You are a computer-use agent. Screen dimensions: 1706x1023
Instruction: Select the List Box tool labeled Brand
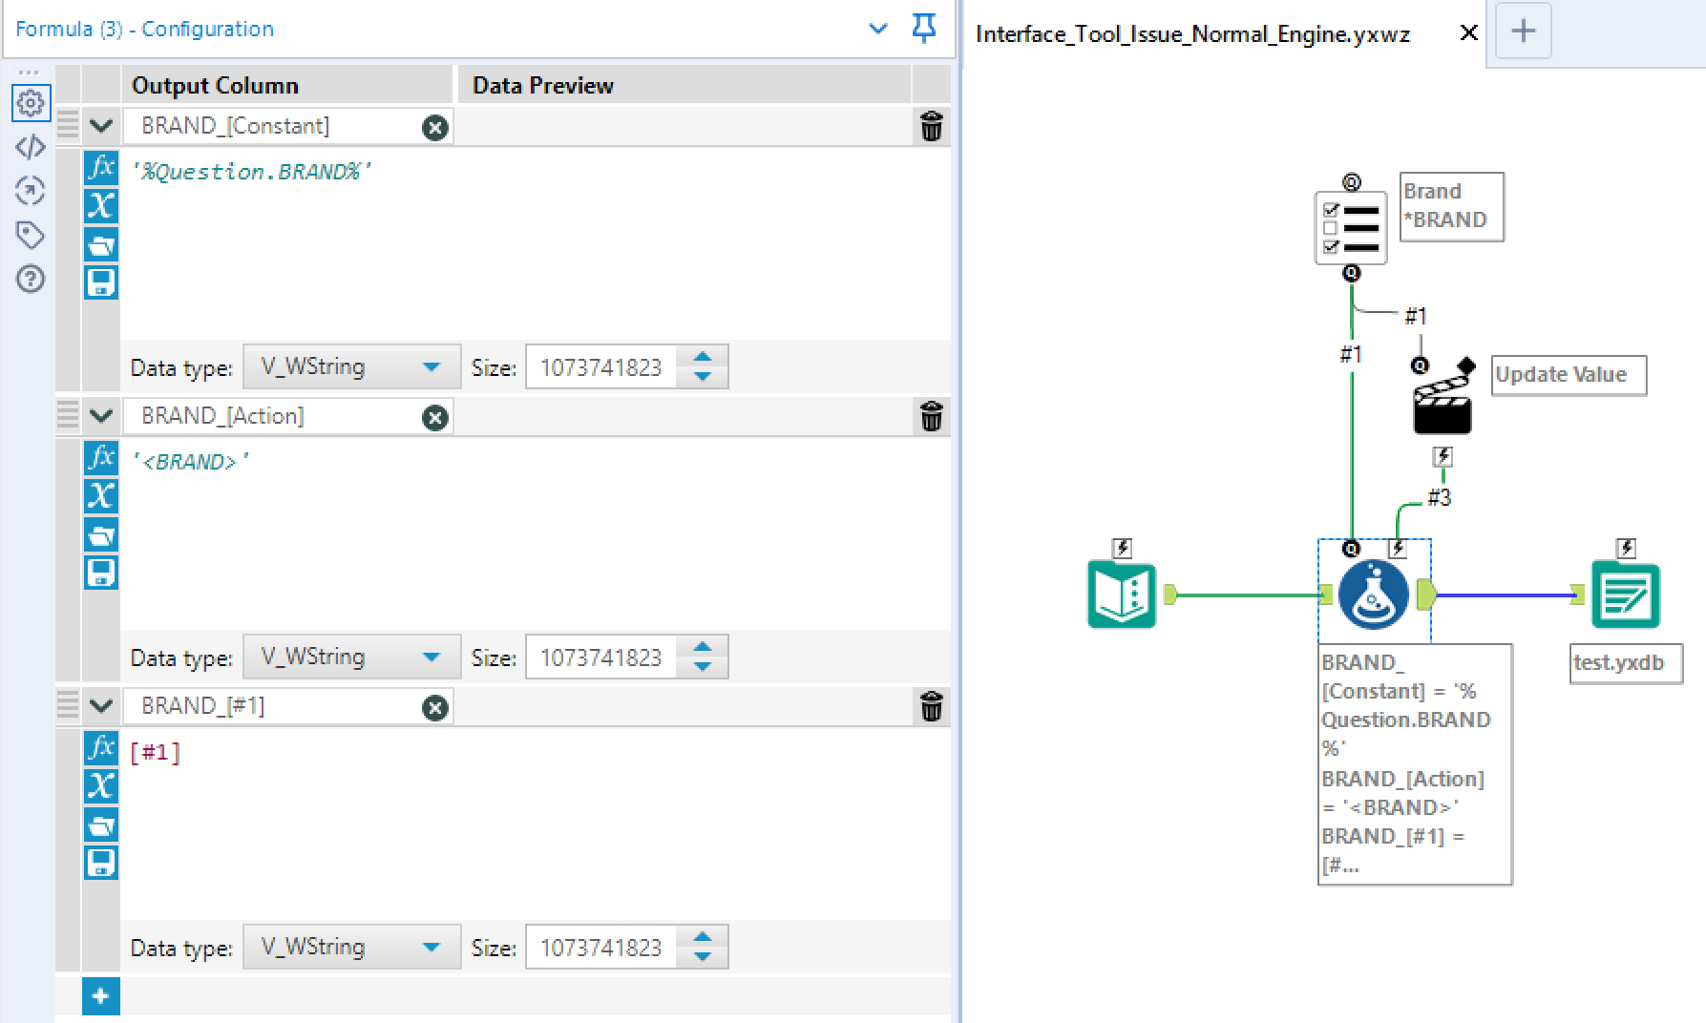click(x=1350, y=226)
